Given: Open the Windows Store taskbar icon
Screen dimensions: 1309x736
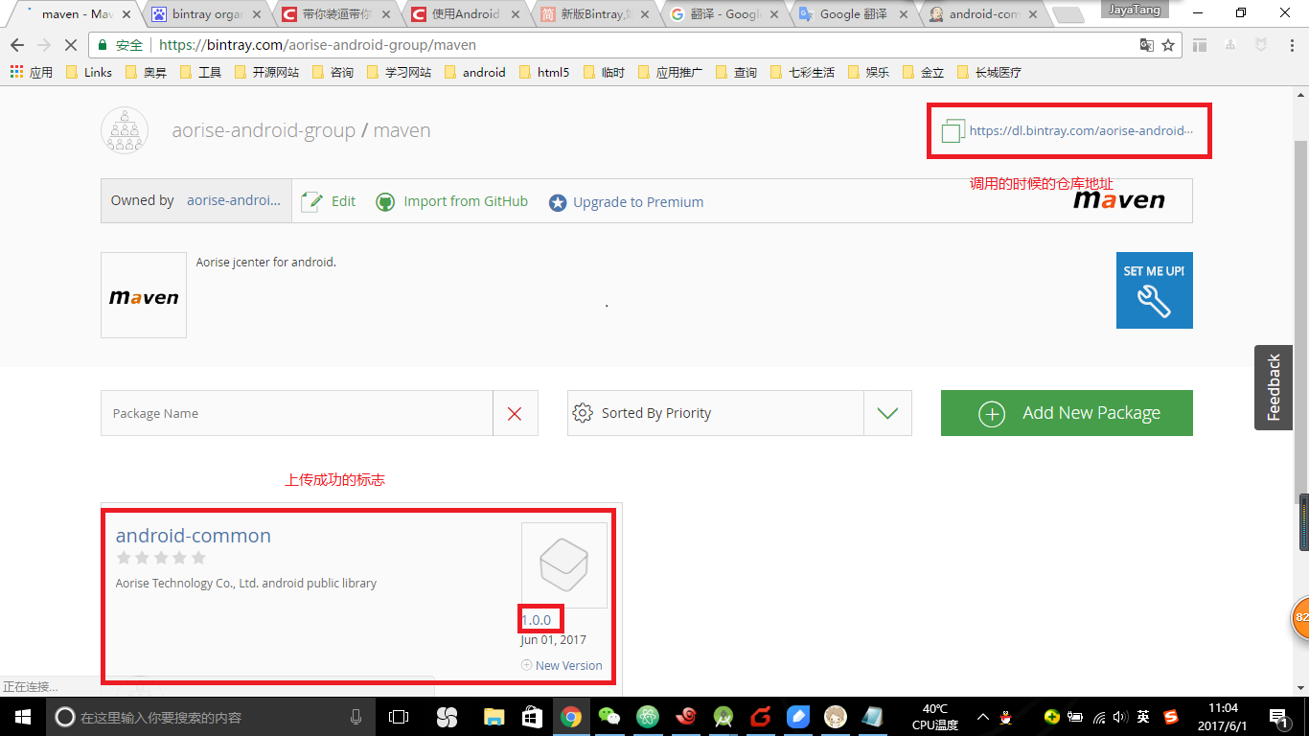Looking at the screenshot, I should click(x=532, y=717).
